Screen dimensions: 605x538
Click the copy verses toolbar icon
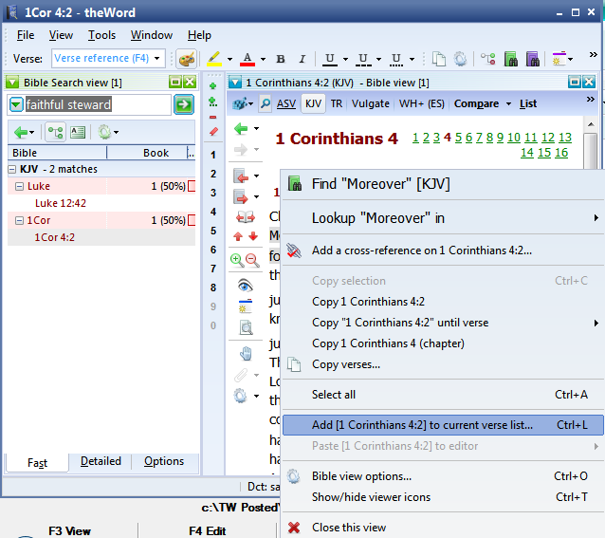tap(439, 59)
